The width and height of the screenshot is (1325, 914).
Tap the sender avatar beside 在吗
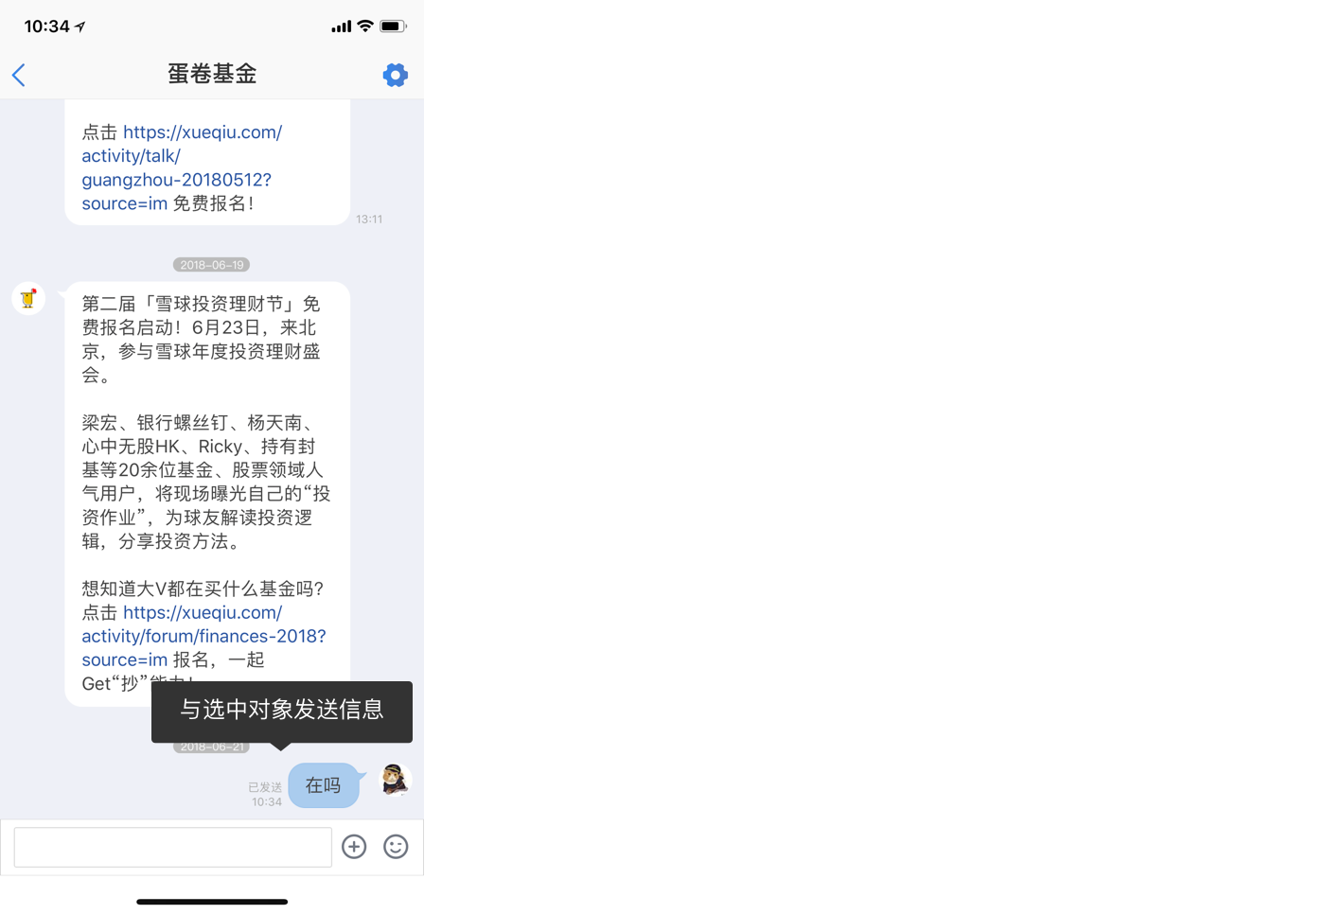(395, 780)
